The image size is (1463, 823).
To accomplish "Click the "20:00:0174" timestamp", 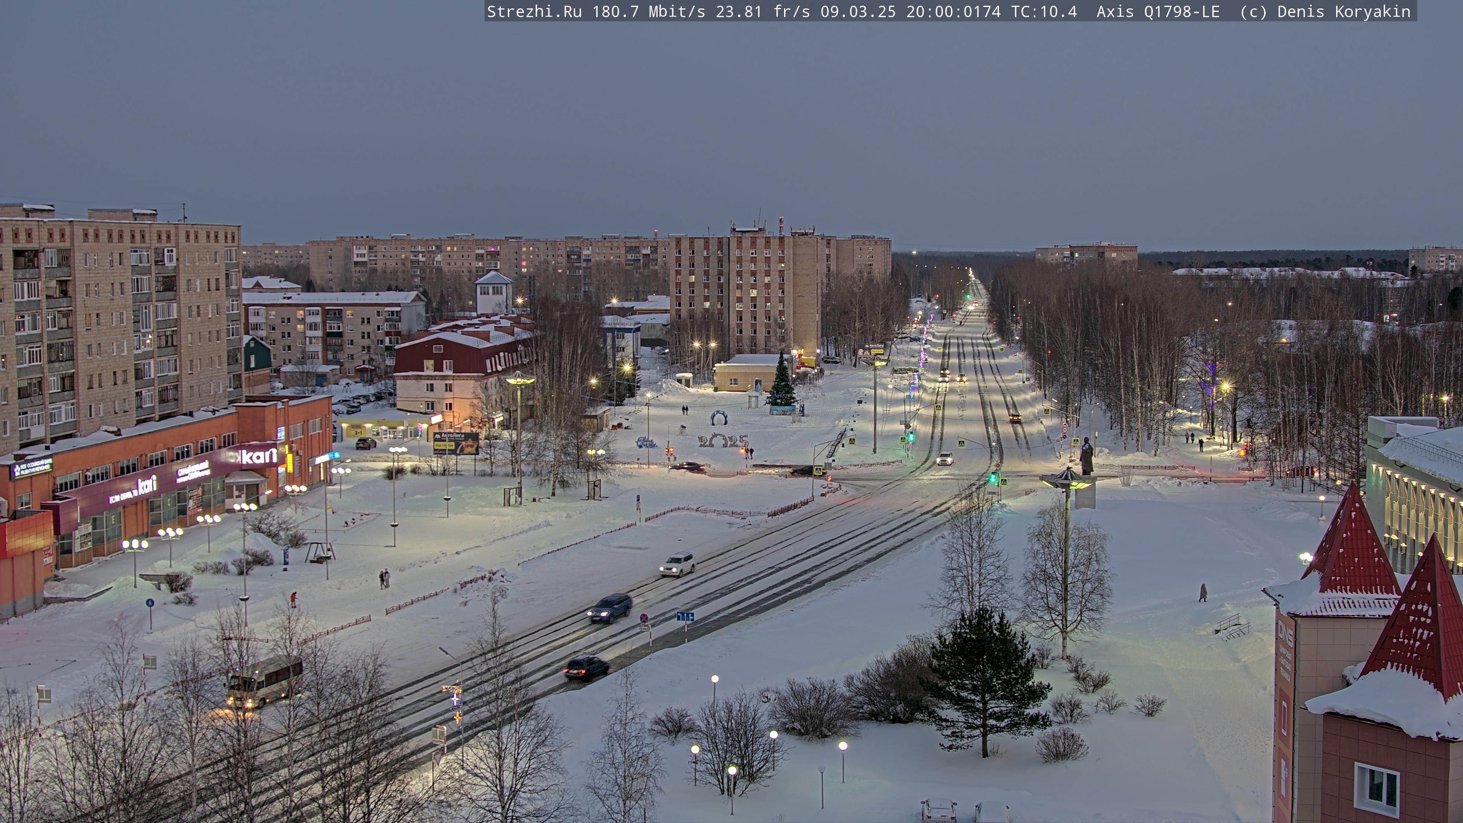I will [954, 11].
